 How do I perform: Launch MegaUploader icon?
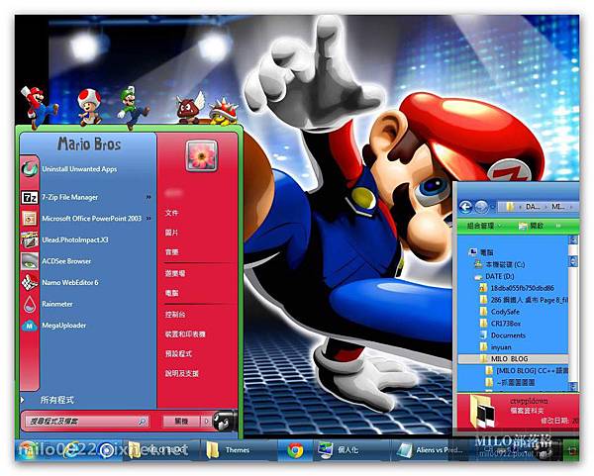point(30,326)
